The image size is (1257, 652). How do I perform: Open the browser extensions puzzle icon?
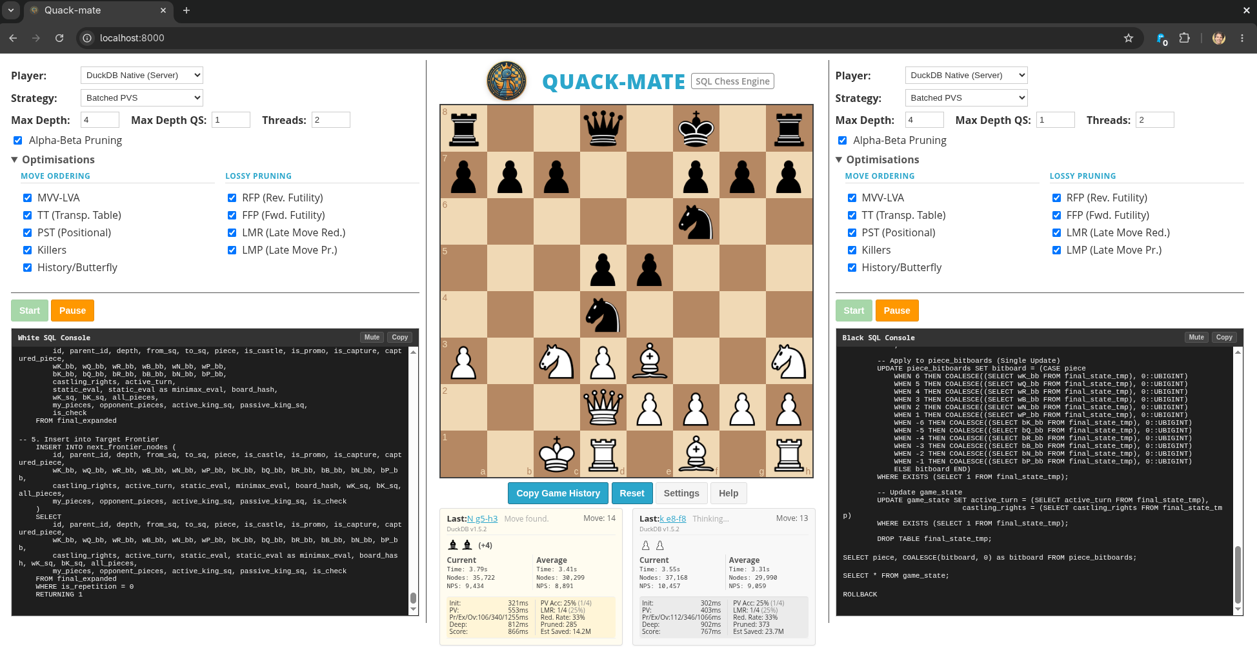[x=1184, y=38]
